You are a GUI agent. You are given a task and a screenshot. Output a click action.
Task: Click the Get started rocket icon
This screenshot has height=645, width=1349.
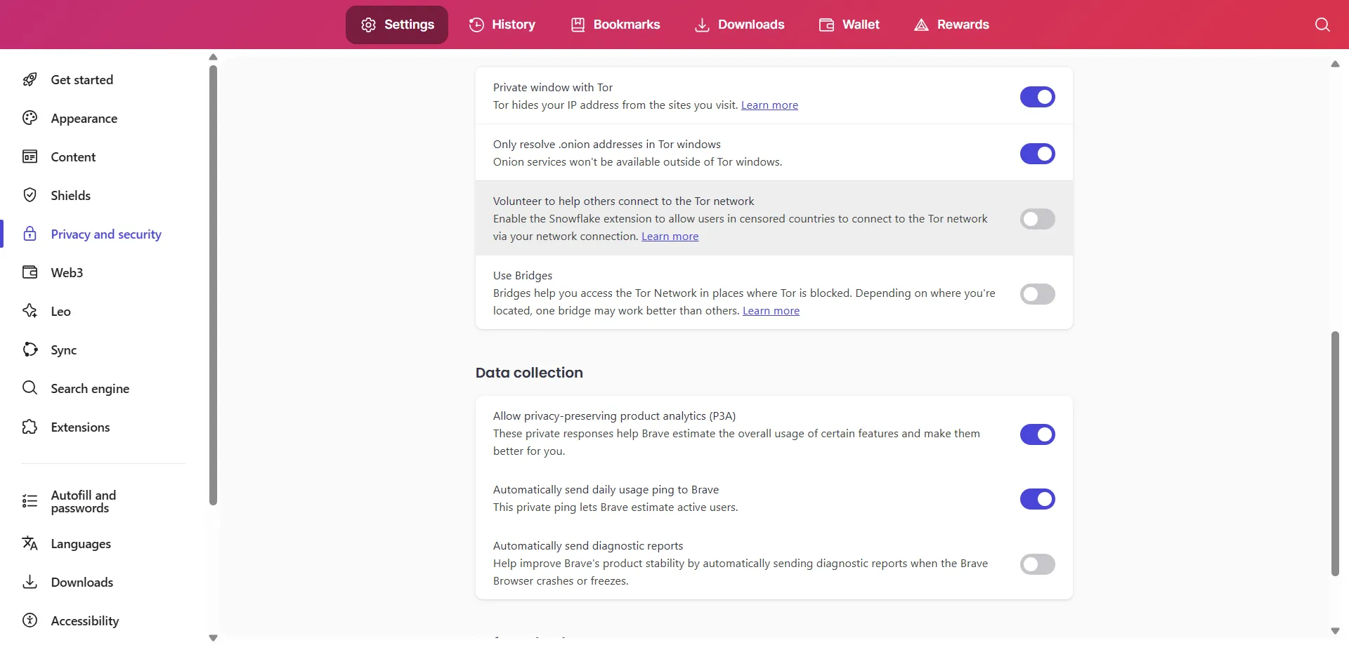click(30, 79)
